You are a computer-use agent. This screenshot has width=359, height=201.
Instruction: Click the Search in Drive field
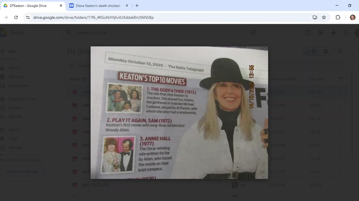161,33
